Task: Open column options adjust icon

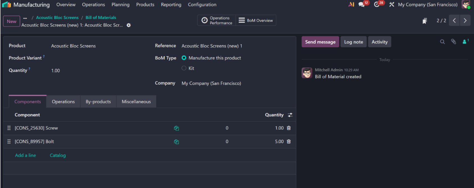Action: [x=290, y=115]
